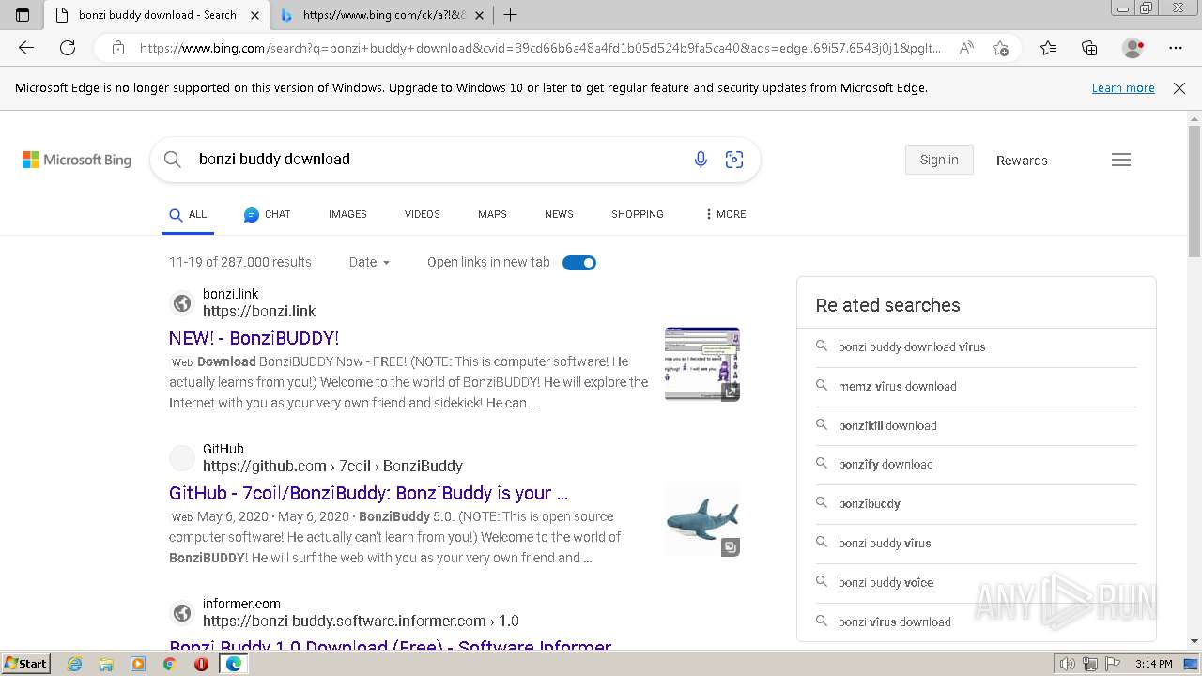Search related: bonzibuddy

coord(870,503)
